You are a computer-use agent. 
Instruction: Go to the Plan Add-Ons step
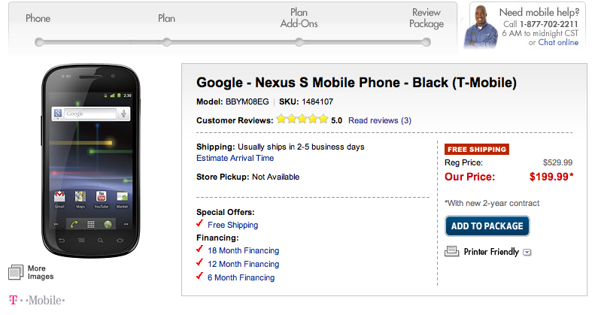(x=299, y=41)
